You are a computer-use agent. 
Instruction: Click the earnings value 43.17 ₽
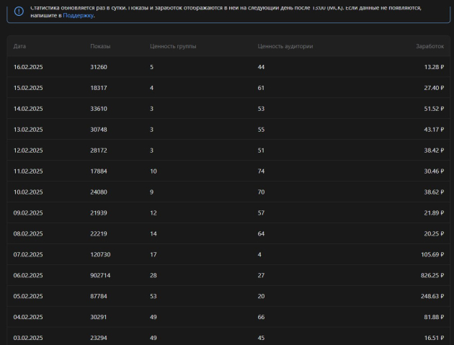click(x=434, y=130)
